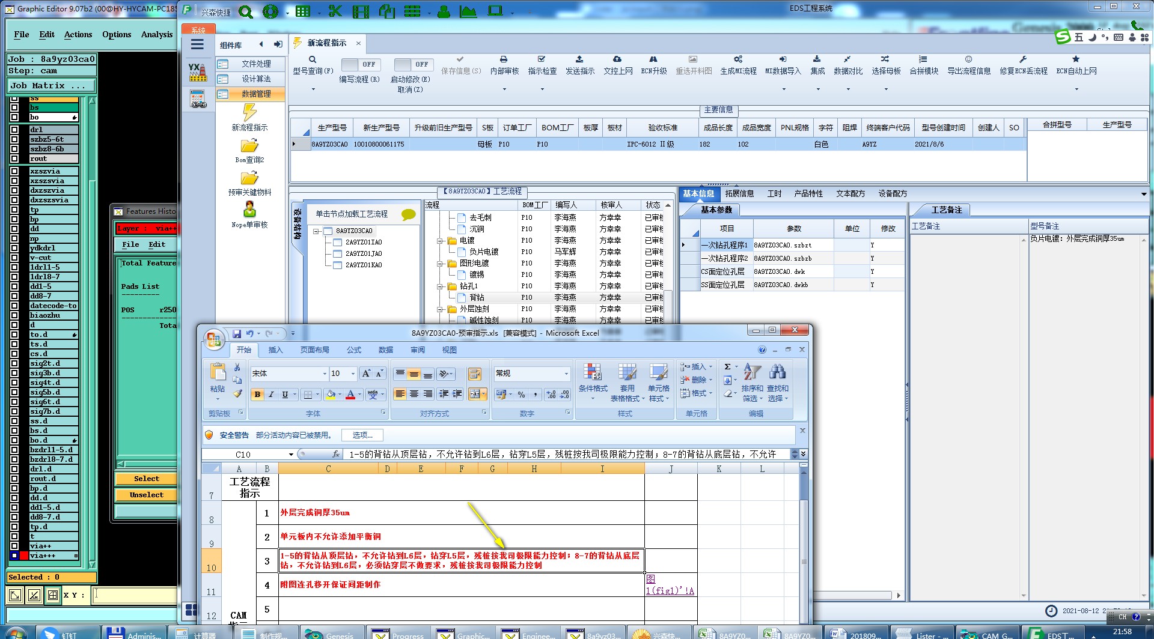Screen dimensions: 1154x639
Task: Click the green lifebuoy icon in quick toolbar
Action: pos(270,11)
